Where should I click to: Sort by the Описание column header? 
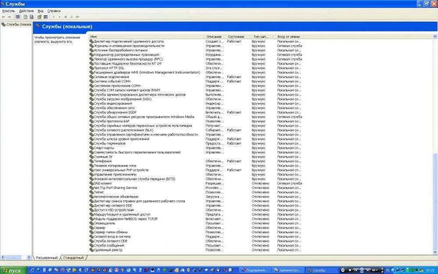215,37
